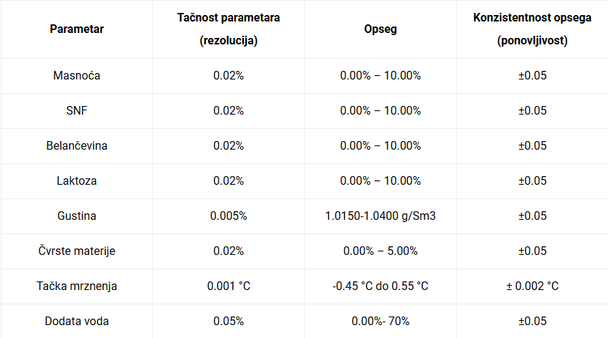This screenshot has height=338, width=608.
Task: Click the Tačnost parametara (rezolucija) header
Action: [228, 29]
